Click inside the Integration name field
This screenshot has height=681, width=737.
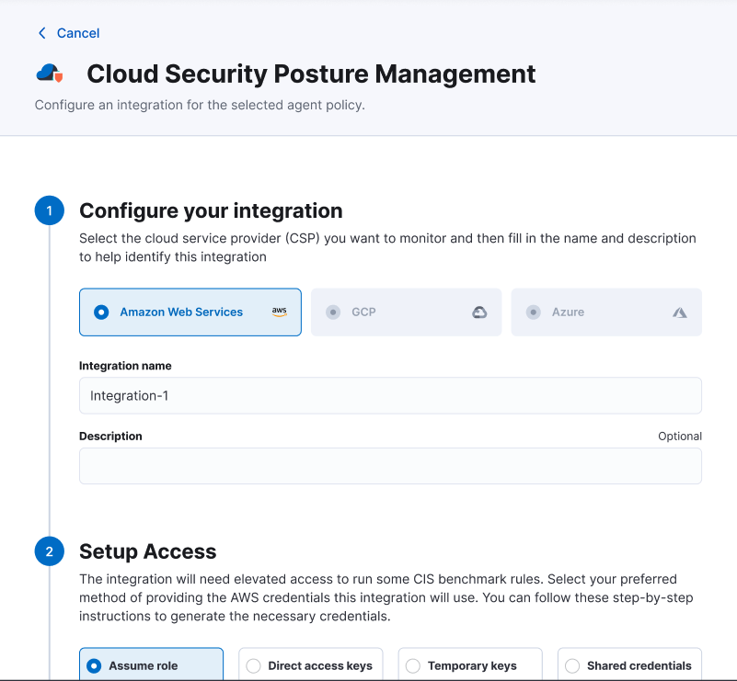(x=390, y=396)
